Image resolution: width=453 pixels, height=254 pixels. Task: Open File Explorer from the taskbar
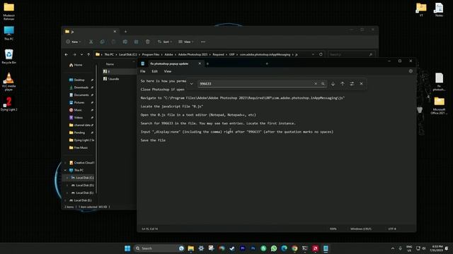pos(190,248)
